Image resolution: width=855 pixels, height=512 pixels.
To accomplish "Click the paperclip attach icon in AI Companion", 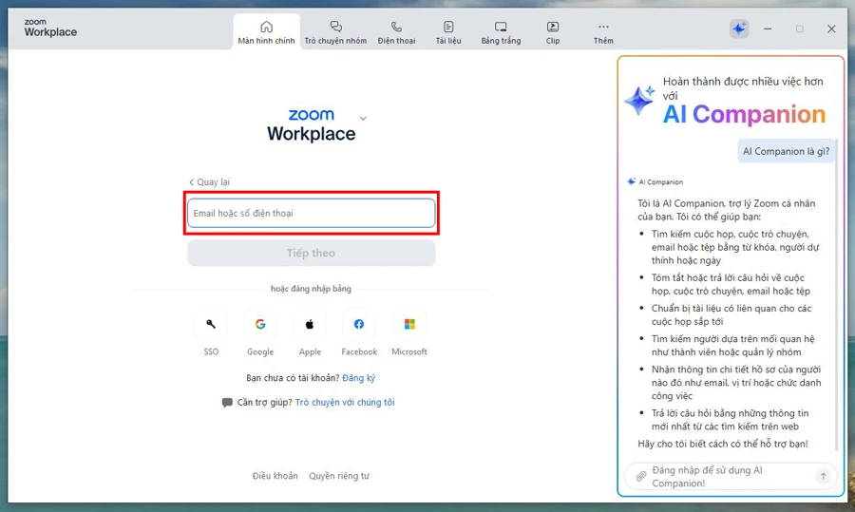I will coord(640,476).
